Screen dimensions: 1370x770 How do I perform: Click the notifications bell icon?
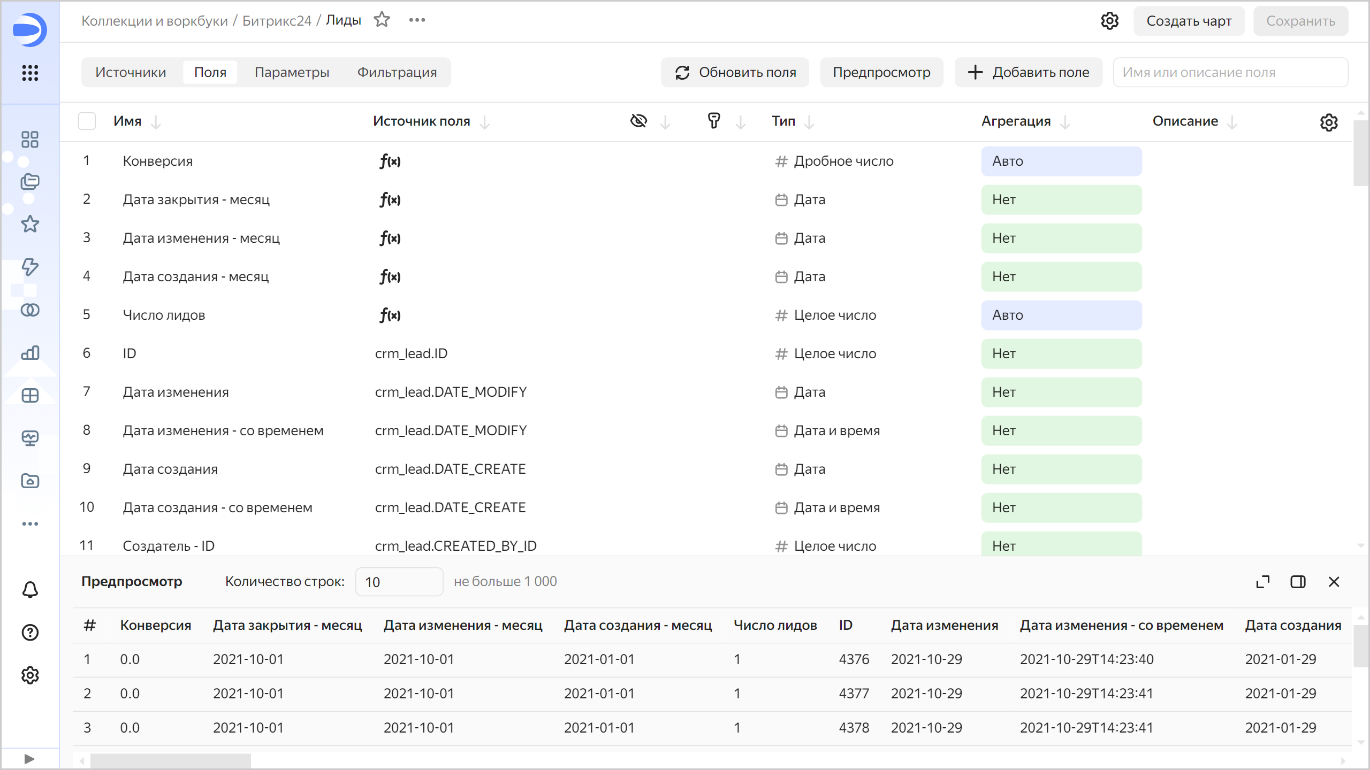[30, 589]
